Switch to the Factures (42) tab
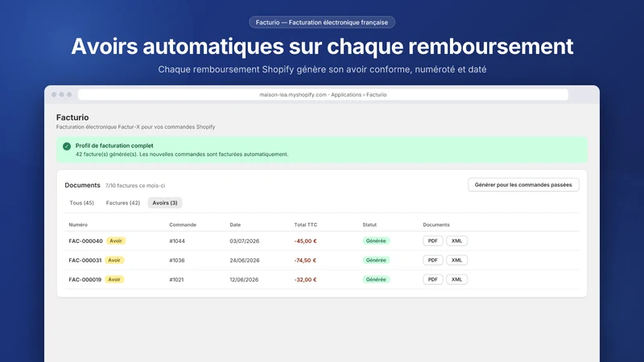Image resolution: width=644 pixels, height=362 pixels. pos(123,203)
